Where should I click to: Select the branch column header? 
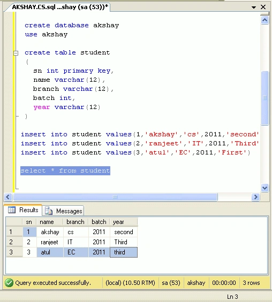tap(75, 222)
